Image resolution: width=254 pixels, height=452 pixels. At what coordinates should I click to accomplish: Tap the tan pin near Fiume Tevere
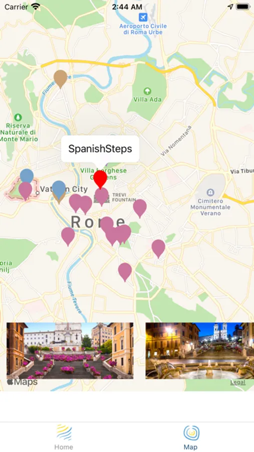61,78
